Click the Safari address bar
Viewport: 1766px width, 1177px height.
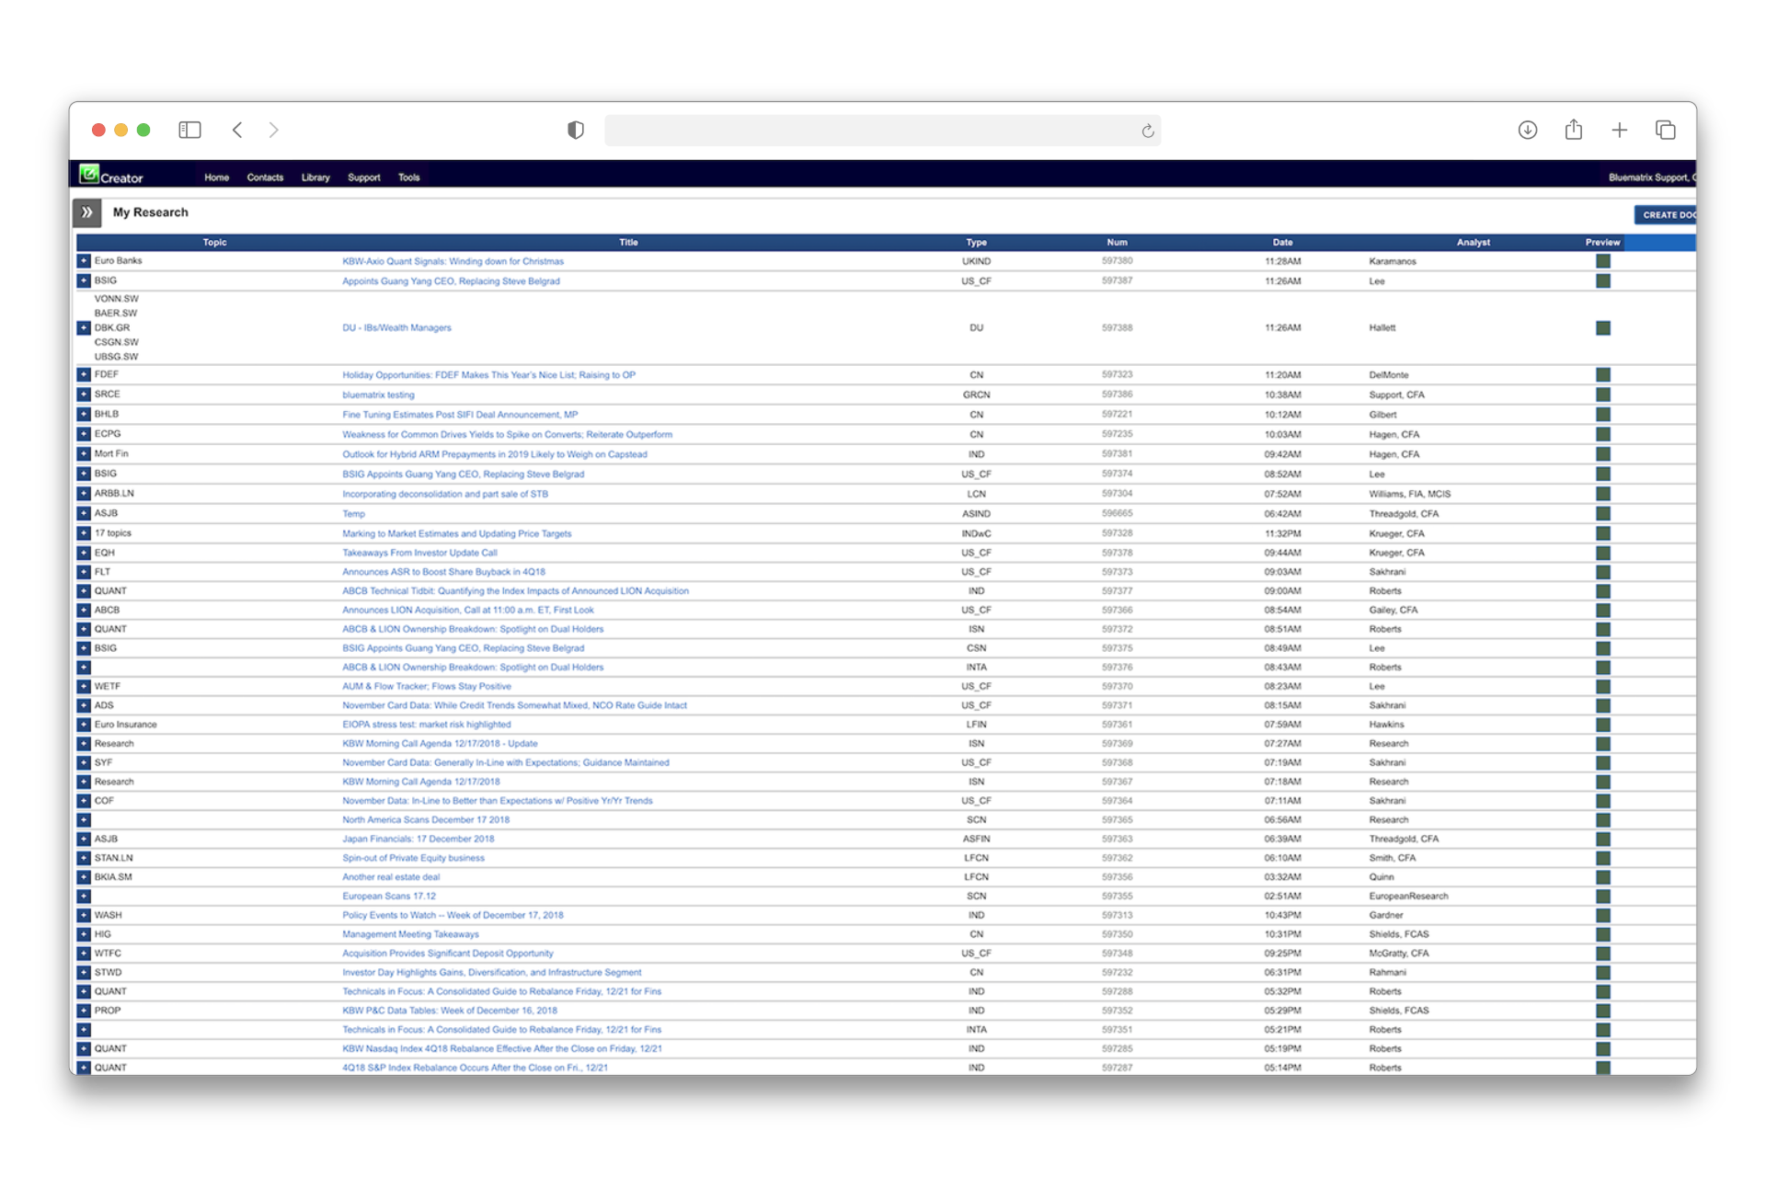[865, 131]
